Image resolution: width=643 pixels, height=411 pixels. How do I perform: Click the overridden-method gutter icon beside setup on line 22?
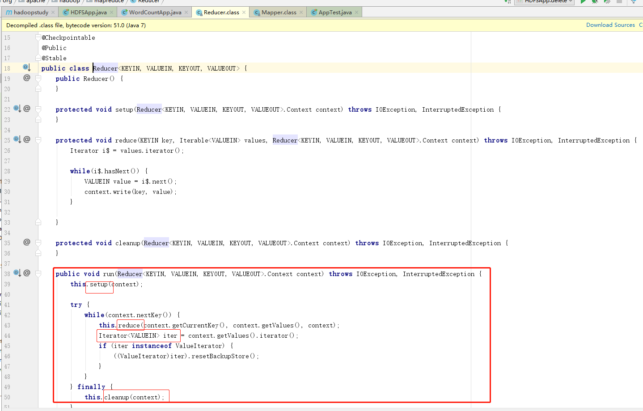[x=17, y=109]
